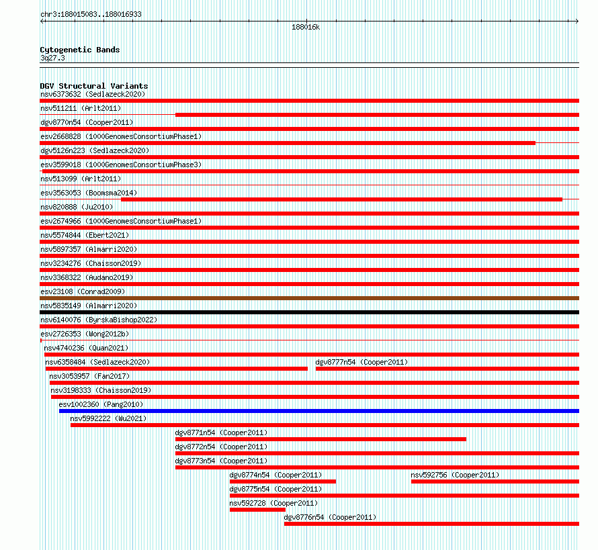
Task: Click the red dgv8774n54 variant bar
Action: click(x=283, y=482)
